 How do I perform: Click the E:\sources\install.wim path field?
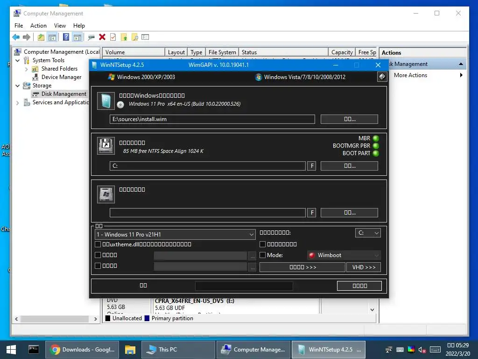(212, 119)
